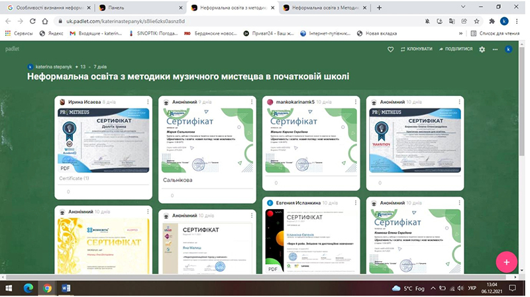Screen dimensions: 530x297
Task: Open the options menu on the mankokarinamk5 post
Action: pos(356,102)
